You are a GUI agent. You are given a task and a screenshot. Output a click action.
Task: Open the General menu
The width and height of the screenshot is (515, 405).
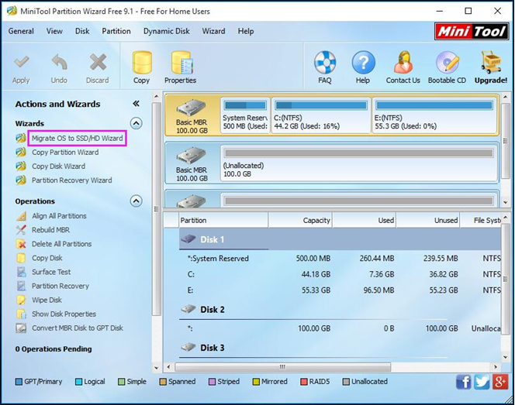tap(21, 31)
